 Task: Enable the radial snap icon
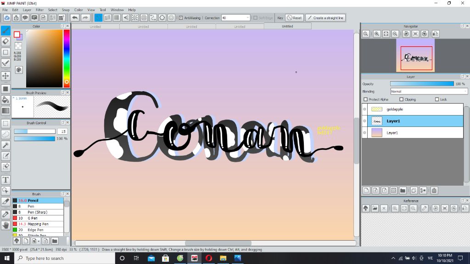pos(135,18)
